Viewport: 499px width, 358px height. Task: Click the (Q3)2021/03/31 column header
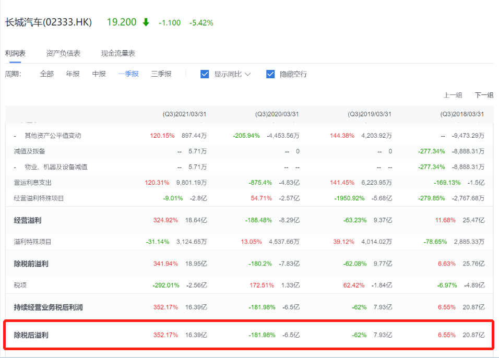[184, 114]
